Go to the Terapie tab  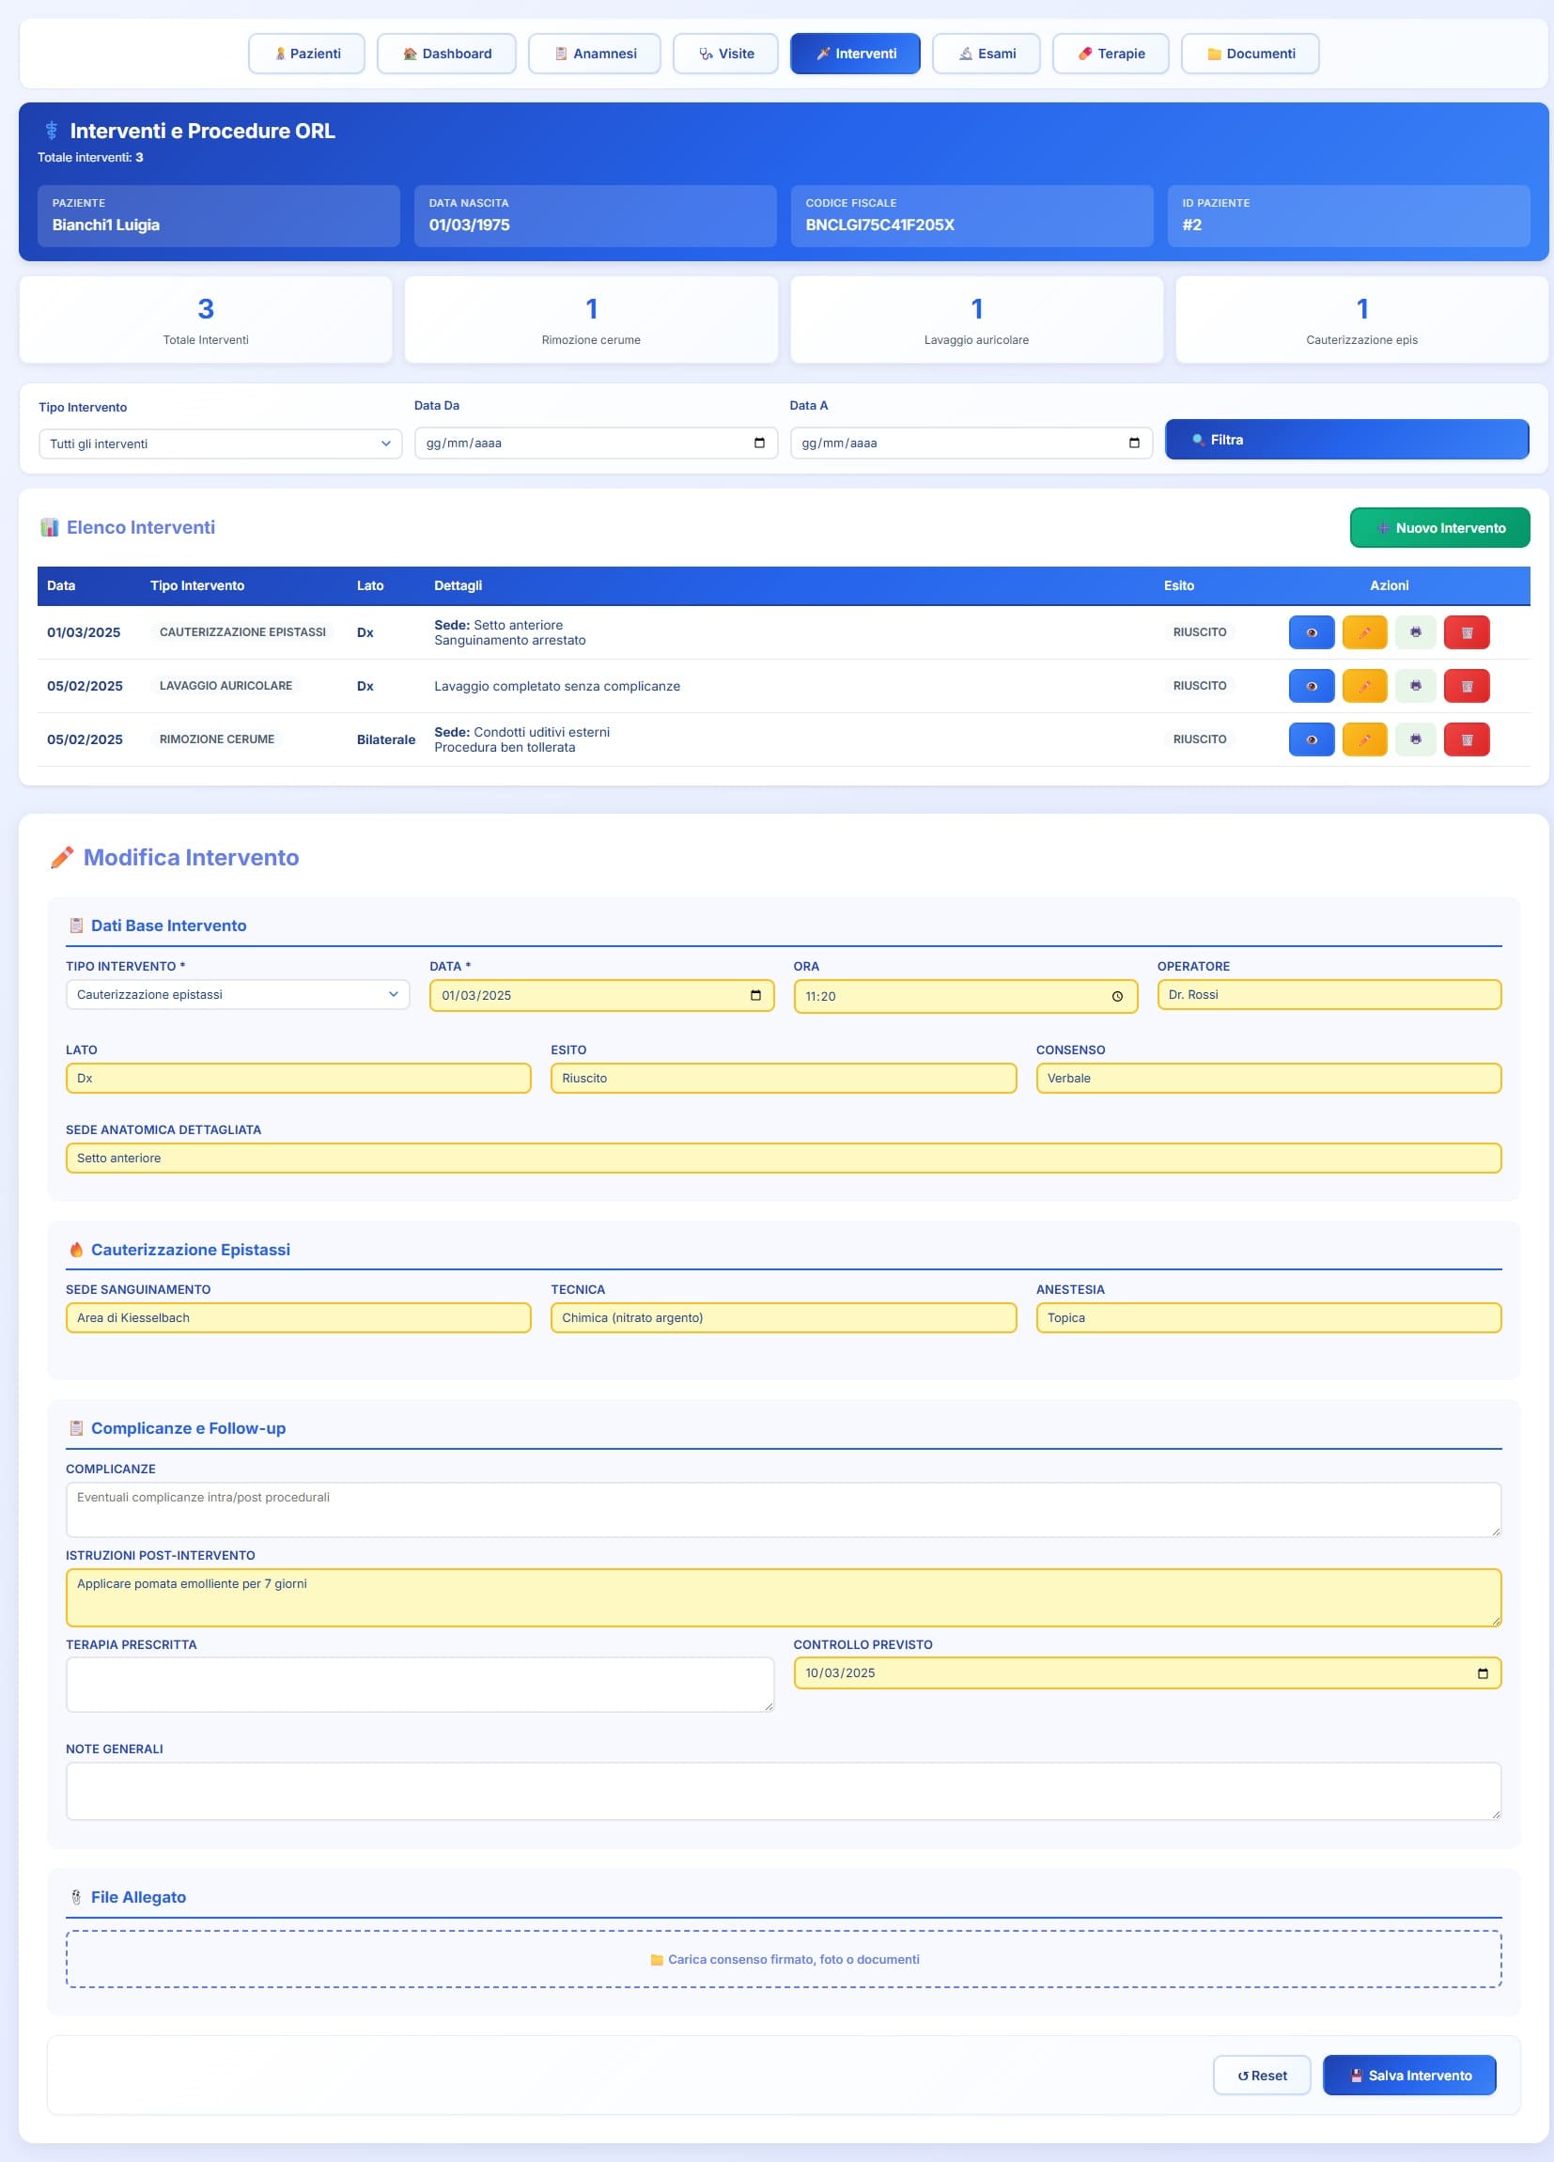click(1110, 54)
